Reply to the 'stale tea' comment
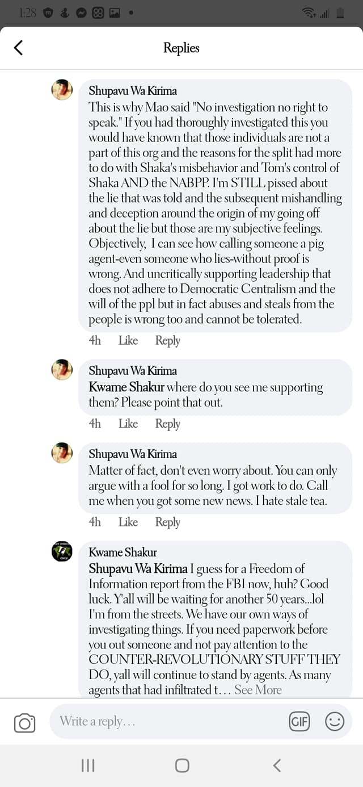 click(x=167, y=522)
